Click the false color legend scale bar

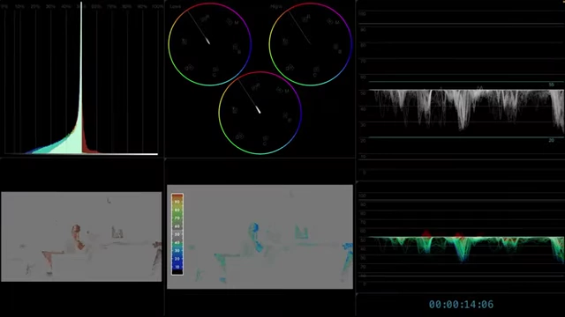(177, 234)
